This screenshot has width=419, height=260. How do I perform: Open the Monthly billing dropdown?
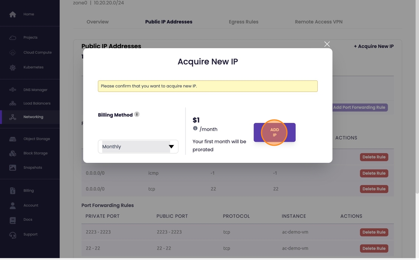click(x=138, y=146)
